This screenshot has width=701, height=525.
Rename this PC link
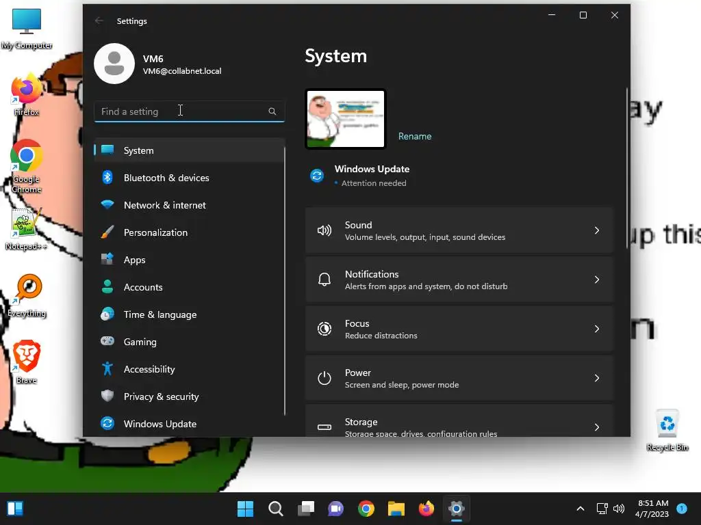point(415,136)
